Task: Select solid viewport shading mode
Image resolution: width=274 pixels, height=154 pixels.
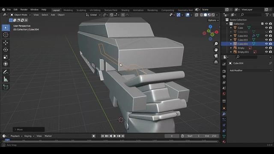Action: click(205, 15)
